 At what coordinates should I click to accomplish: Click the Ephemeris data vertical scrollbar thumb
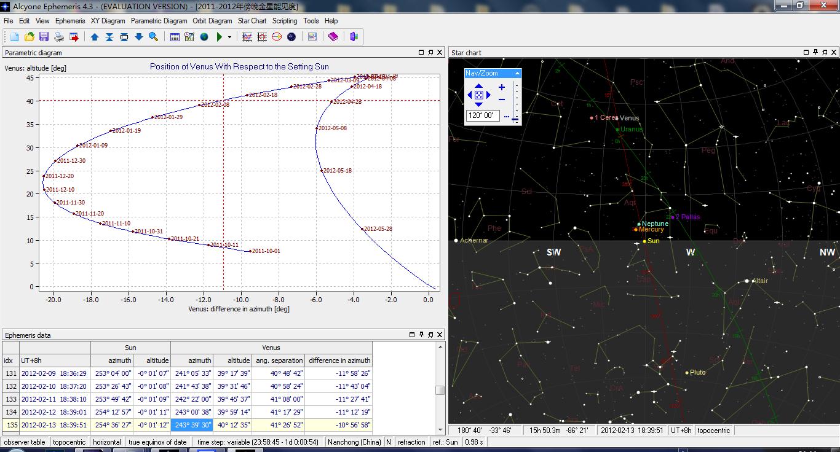[440, 390]
